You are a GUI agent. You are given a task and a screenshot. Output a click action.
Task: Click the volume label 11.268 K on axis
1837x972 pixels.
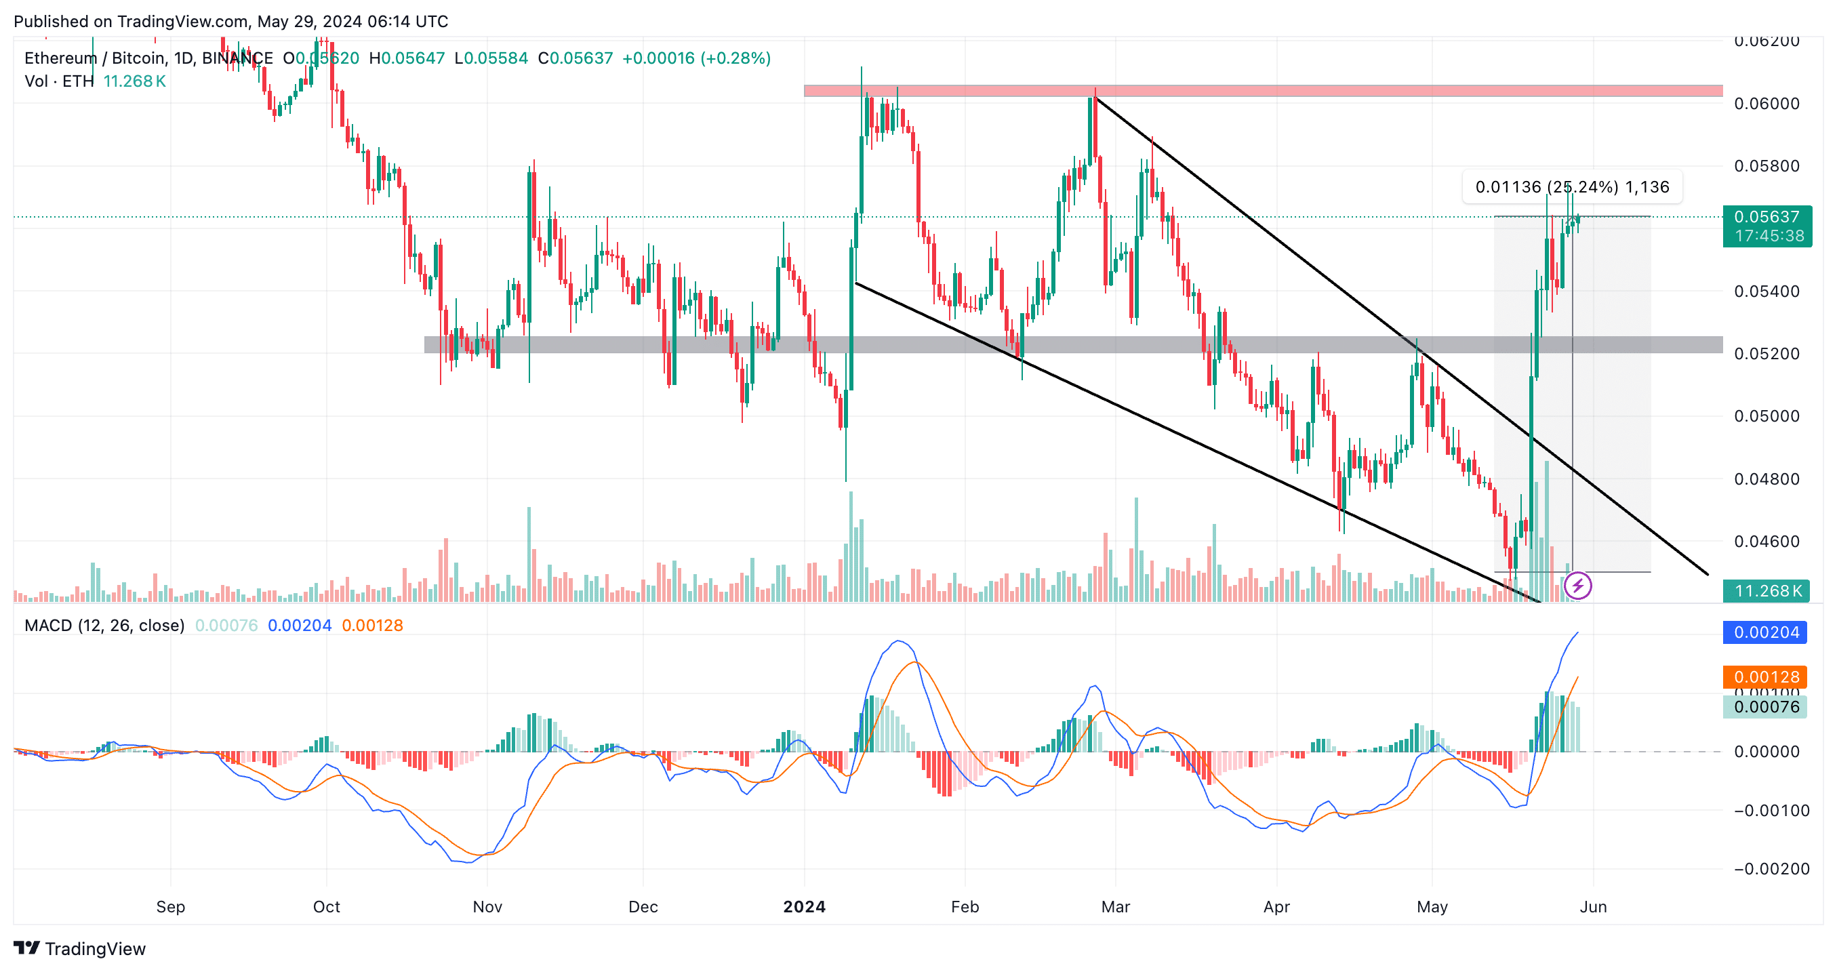(x=1767, y=591)
